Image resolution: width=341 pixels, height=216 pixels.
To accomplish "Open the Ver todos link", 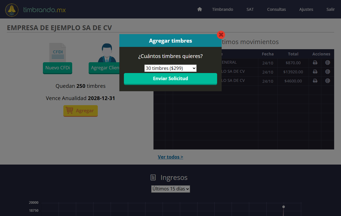I will point(170,157).
